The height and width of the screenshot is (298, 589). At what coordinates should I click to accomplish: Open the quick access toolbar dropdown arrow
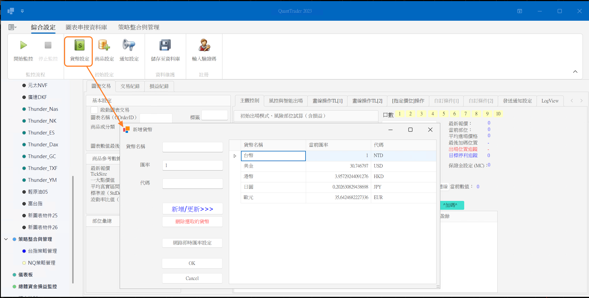(x=22, y=11)
